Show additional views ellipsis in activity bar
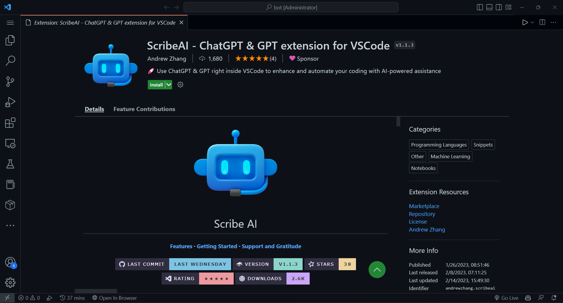 coord(10,226)
